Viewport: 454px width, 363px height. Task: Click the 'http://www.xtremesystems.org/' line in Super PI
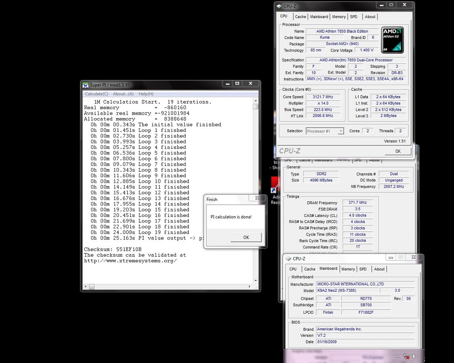[130, 261]
